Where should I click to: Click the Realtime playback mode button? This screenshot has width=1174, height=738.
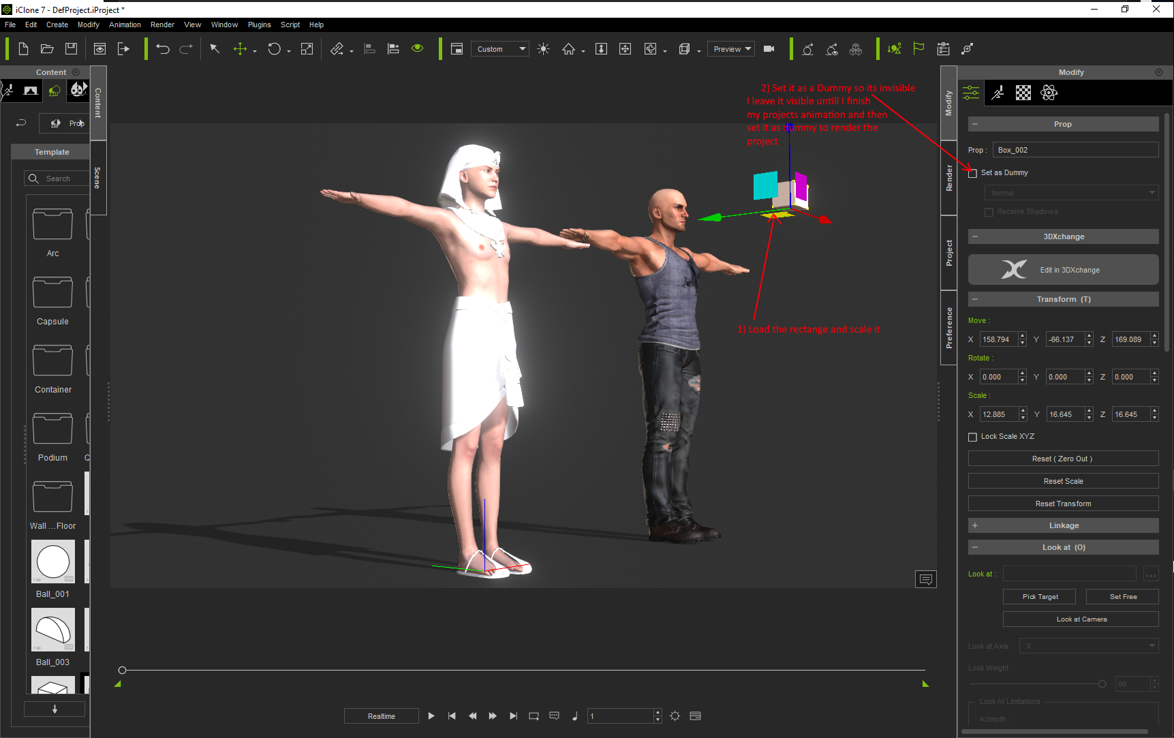381,716
